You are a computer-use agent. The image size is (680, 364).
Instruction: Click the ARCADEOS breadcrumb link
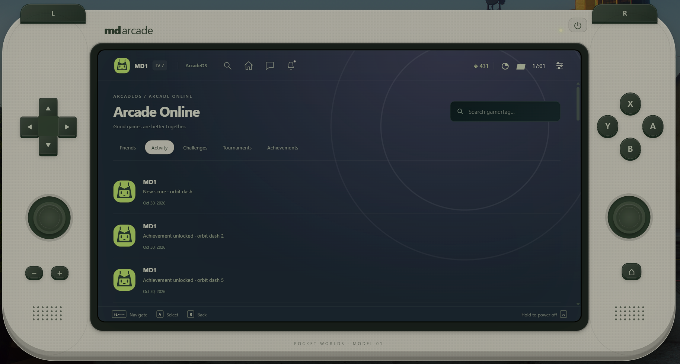pos(127,96)
